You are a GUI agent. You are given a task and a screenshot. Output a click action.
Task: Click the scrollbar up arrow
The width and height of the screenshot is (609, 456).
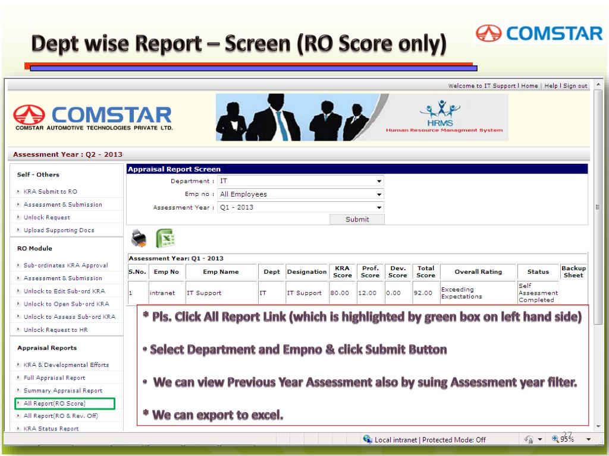[598, 84]
